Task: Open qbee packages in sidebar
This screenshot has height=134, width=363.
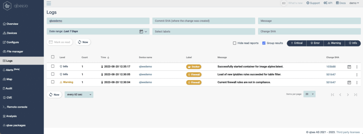Action: pos(22,126)
